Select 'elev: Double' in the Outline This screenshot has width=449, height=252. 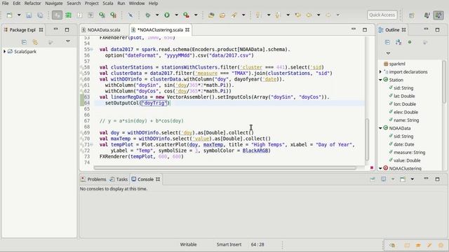[406, 112]
